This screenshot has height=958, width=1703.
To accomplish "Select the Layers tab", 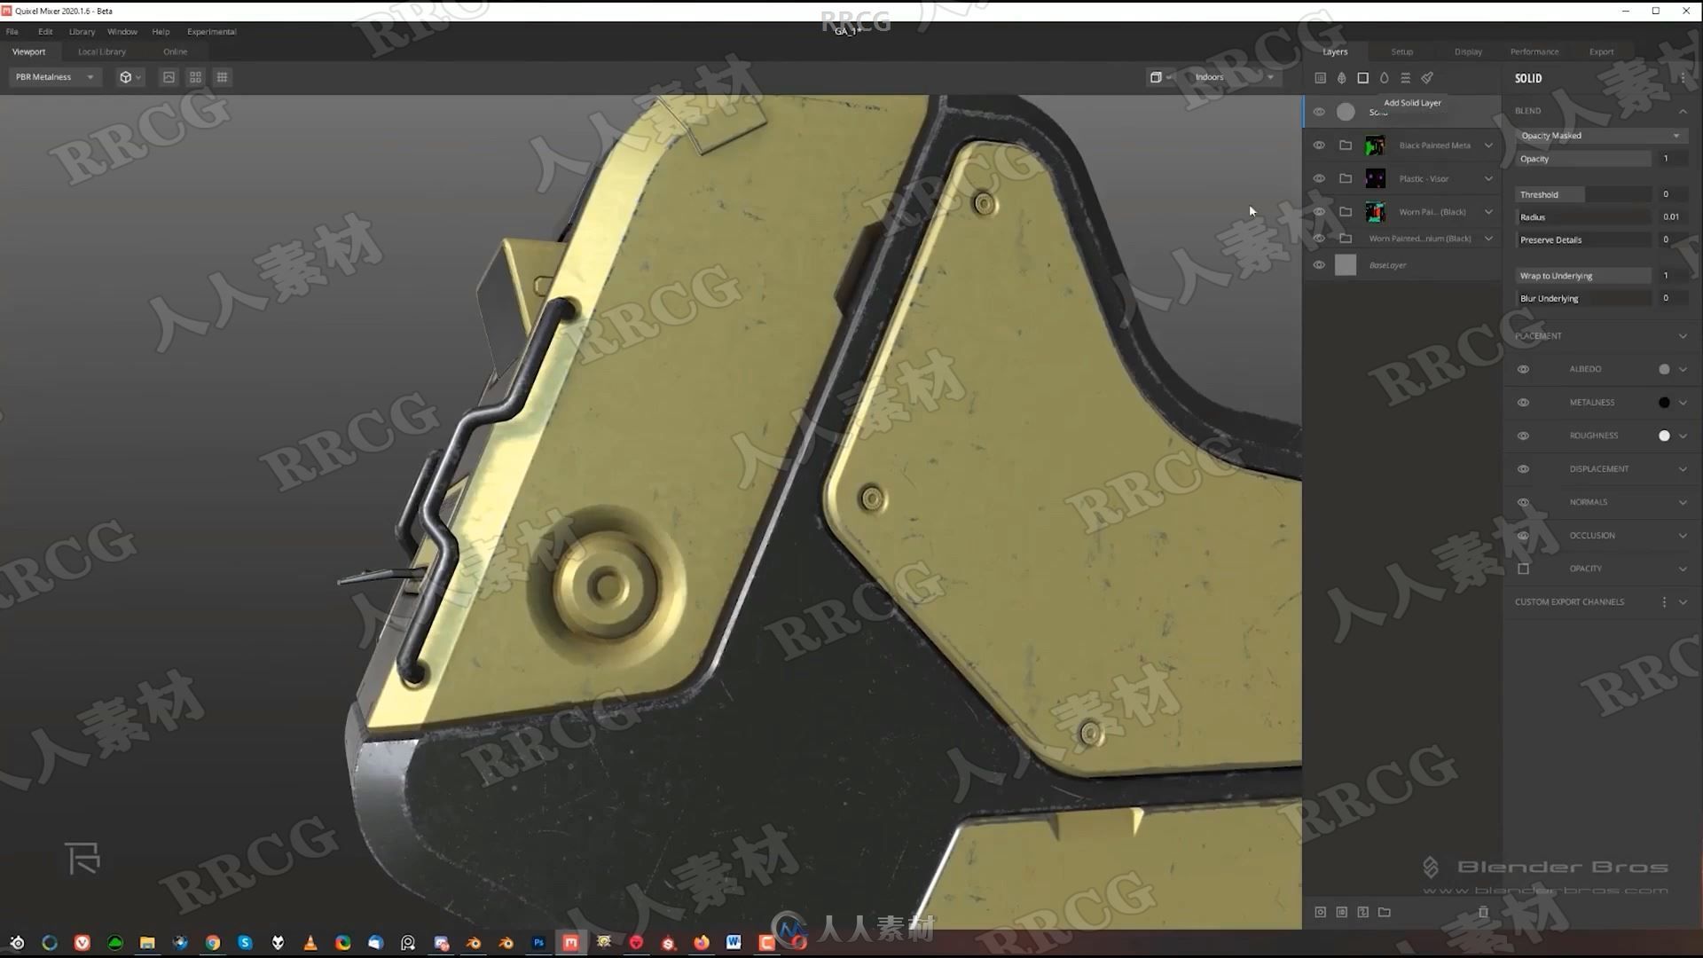I will point(1335,51).
